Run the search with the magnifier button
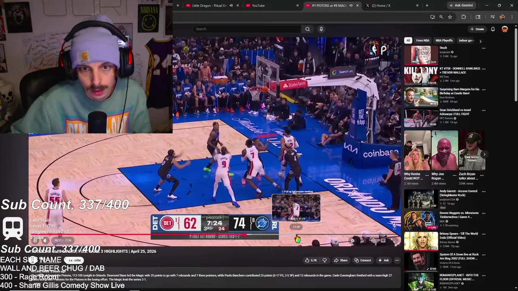 (x=308, y=29)
